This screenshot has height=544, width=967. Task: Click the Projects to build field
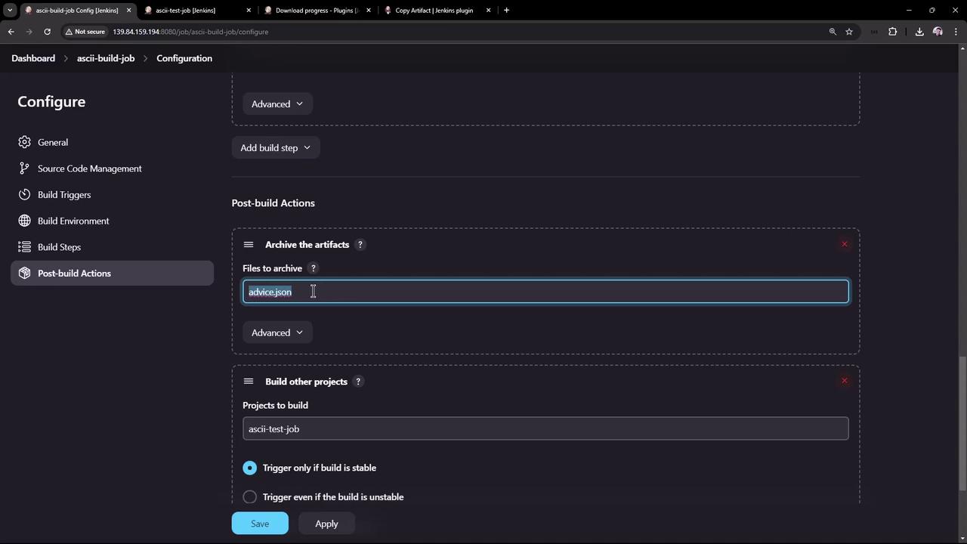(x=545, y=428)
